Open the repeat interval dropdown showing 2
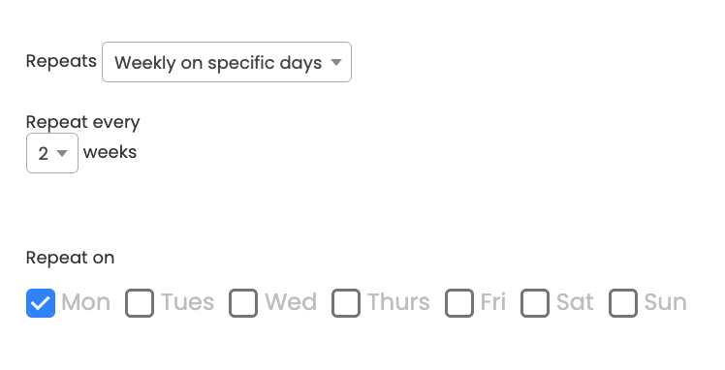725x370 pixels. [x=52, y=153]
